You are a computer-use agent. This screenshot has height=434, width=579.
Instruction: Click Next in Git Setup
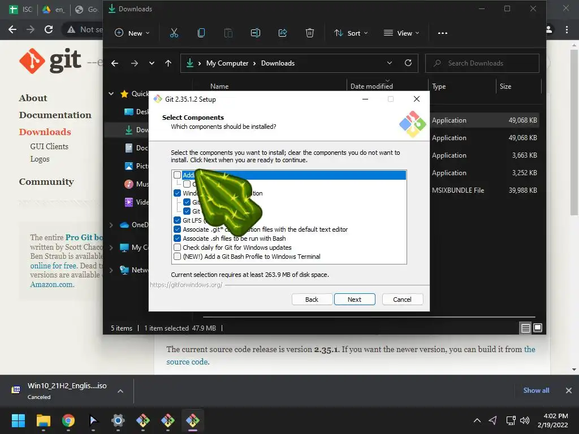355,300
